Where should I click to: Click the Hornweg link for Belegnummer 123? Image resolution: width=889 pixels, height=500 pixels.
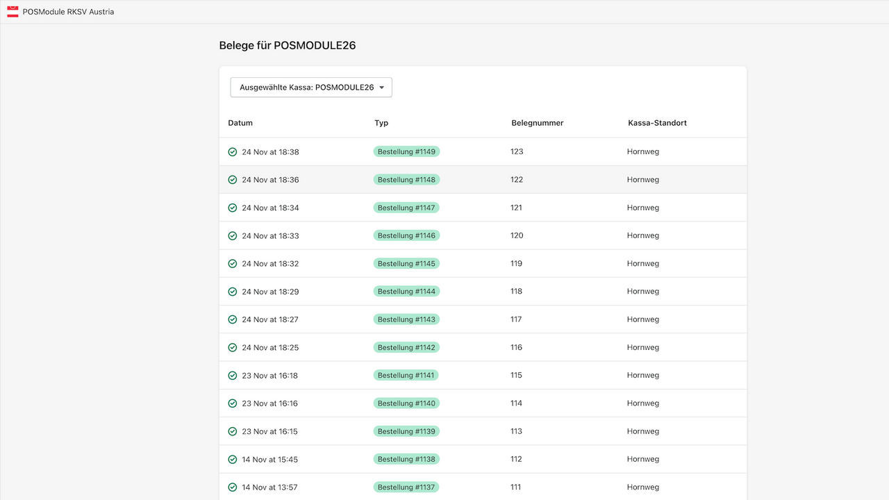642,151
